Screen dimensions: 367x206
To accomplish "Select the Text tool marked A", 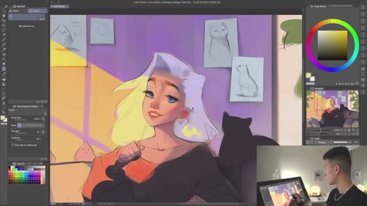I will point(4,103).
